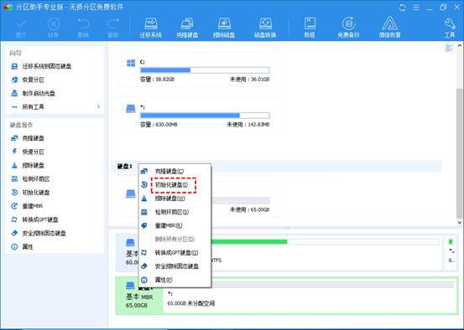Viewport: 464px width, 330px height.
Task: Select 重建MBR in the left panel
Action: pos(32,206)
